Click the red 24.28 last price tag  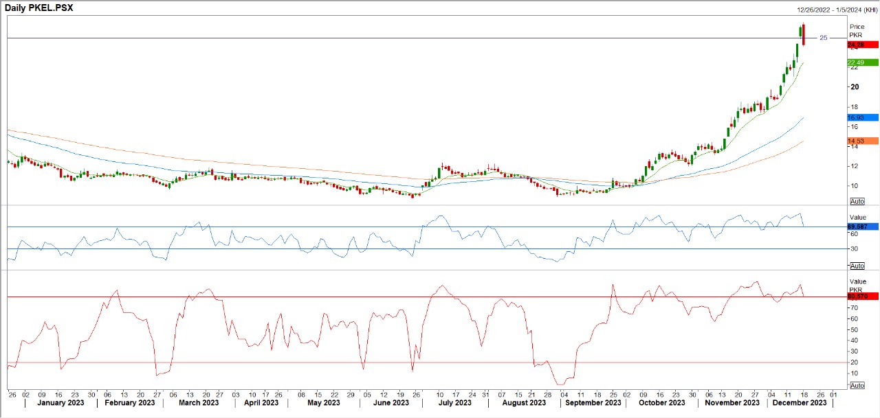pyautogui.click(x=862, y=45)
